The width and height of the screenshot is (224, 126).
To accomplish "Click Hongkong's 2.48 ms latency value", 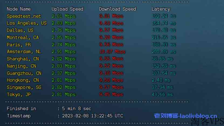I will coord(161,80).
